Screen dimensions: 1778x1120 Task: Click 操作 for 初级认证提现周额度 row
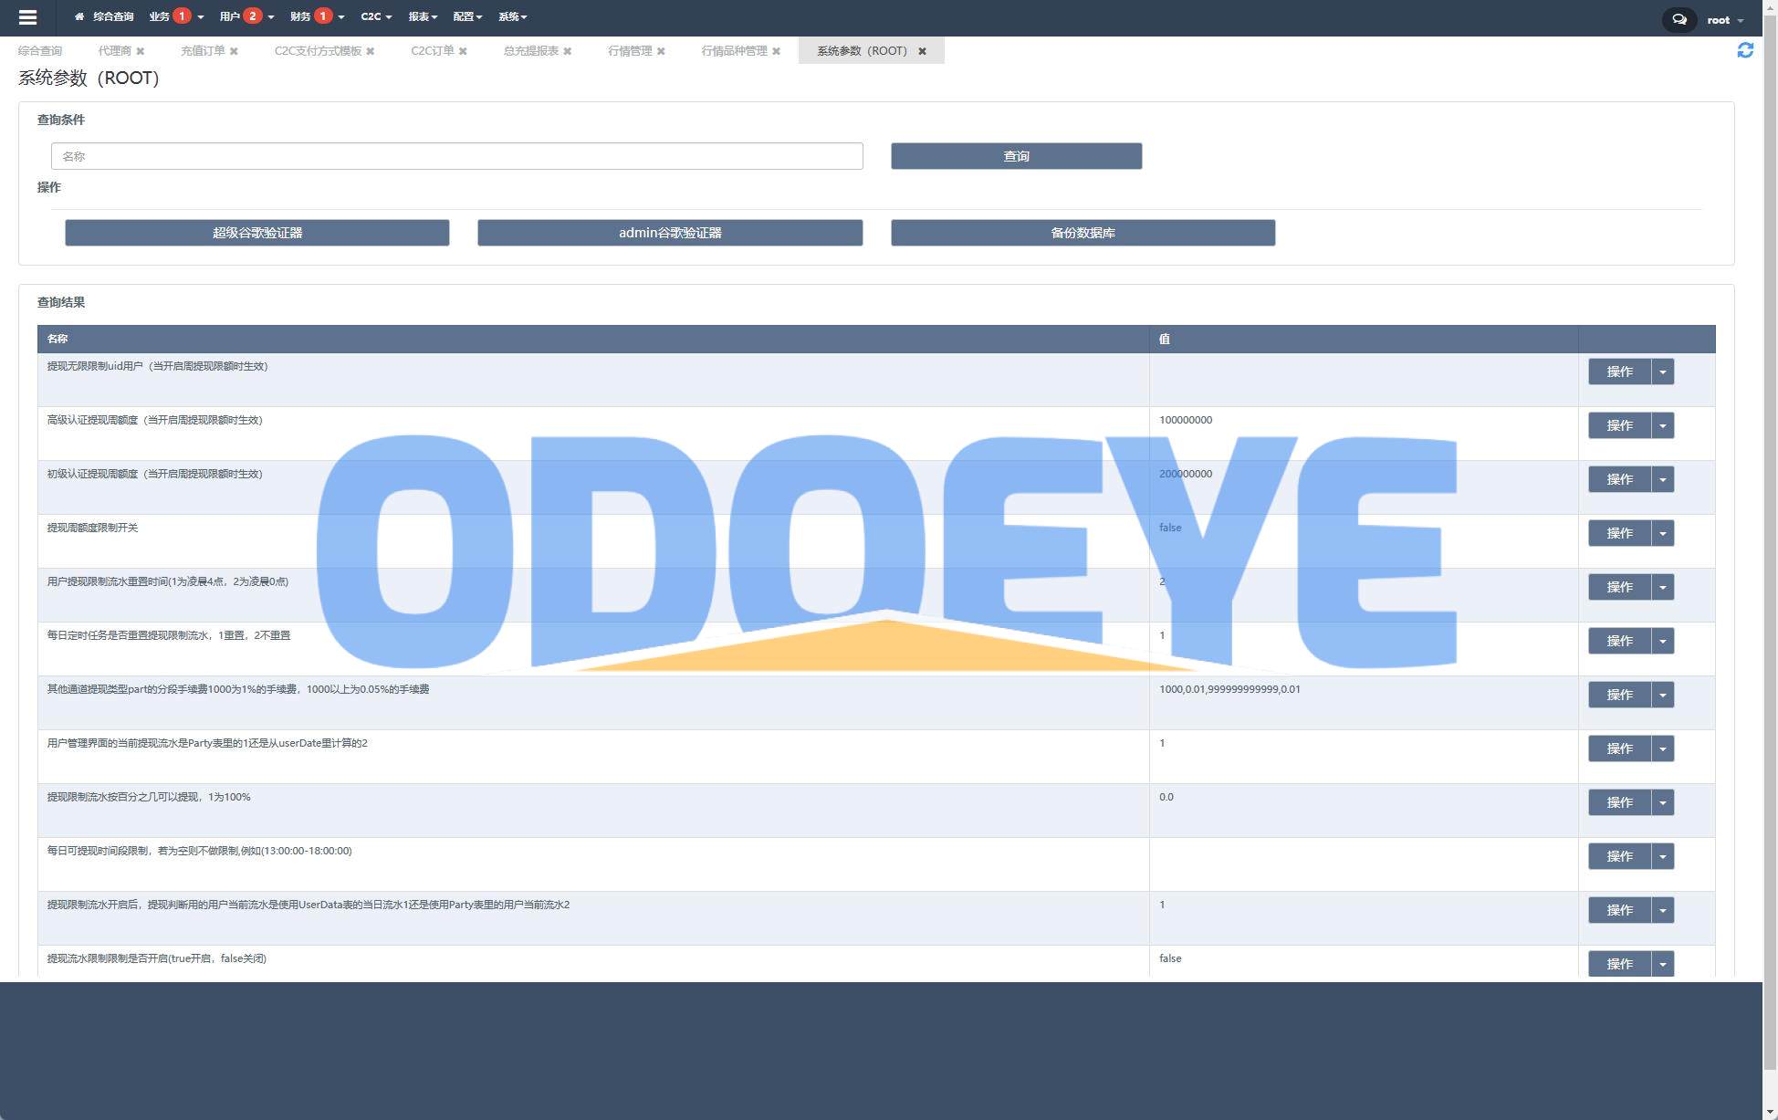1619,479
